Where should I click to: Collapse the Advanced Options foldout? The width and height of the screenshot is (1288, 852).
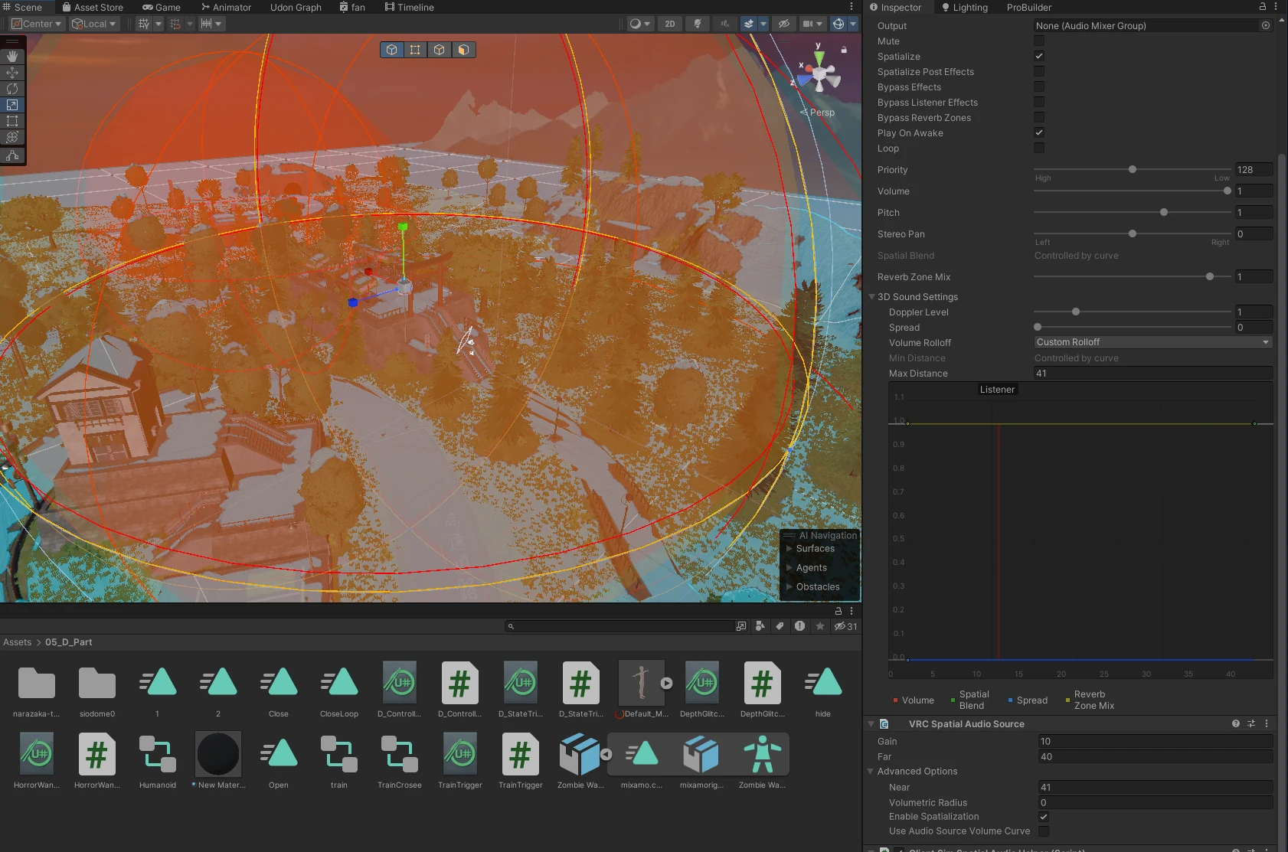tap(871, 772)
